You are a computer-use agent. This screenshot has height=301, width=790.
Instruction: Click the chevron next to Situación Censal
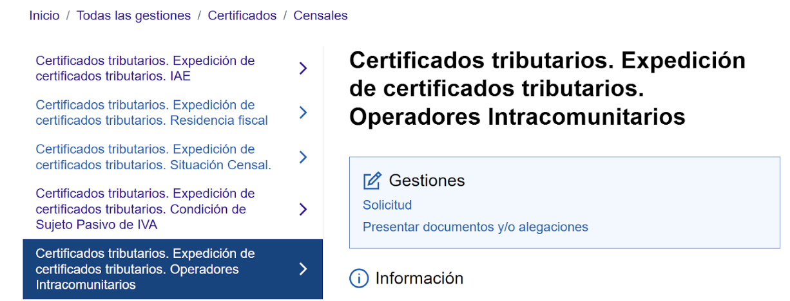[303, 157]
